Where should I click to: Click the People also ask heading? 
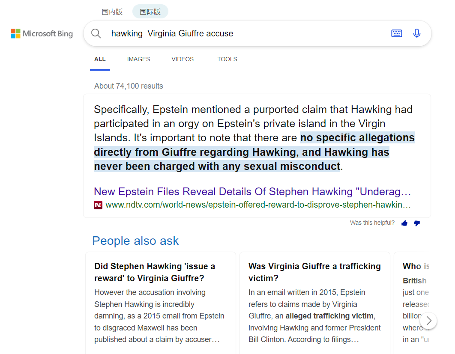135,241
